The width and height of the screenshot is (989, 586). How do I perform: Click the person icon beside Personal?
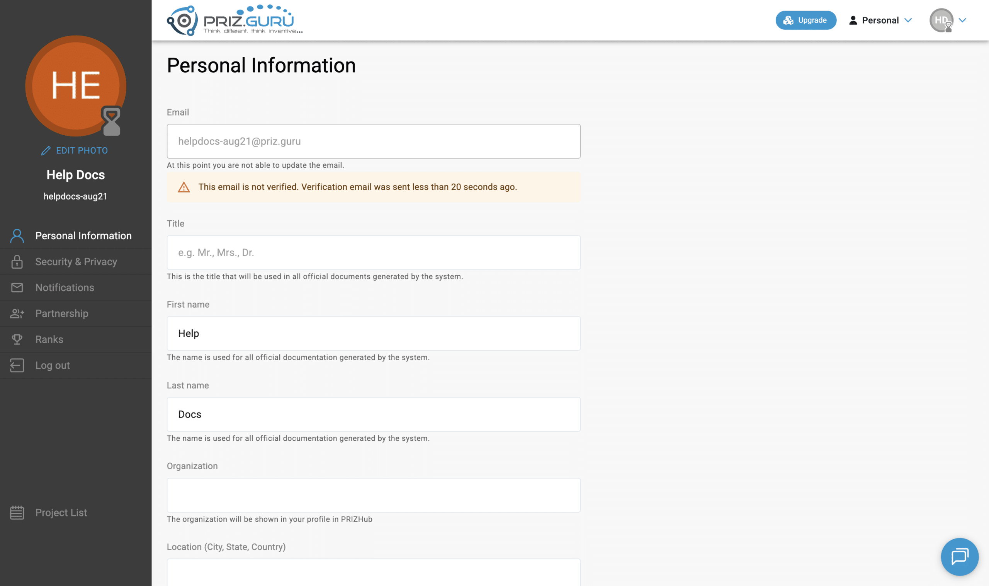tap(853, 20)
